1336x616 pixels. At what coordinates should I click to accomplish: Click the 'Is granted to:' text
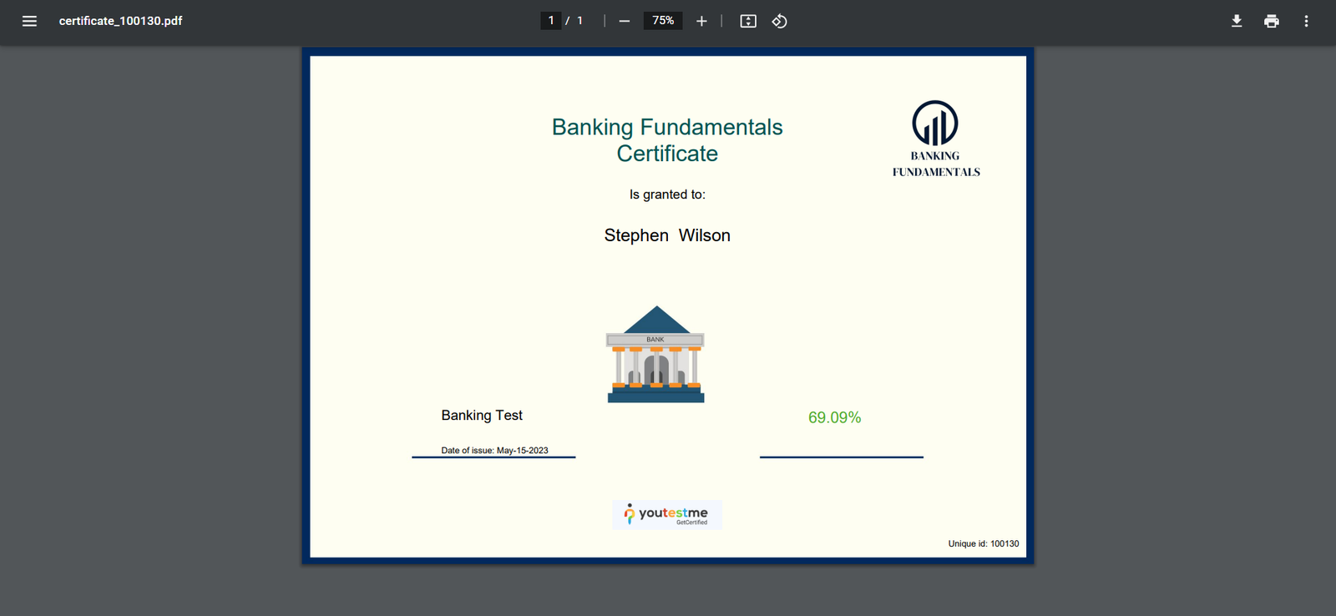pyautogui.click(x=667, y=194)
